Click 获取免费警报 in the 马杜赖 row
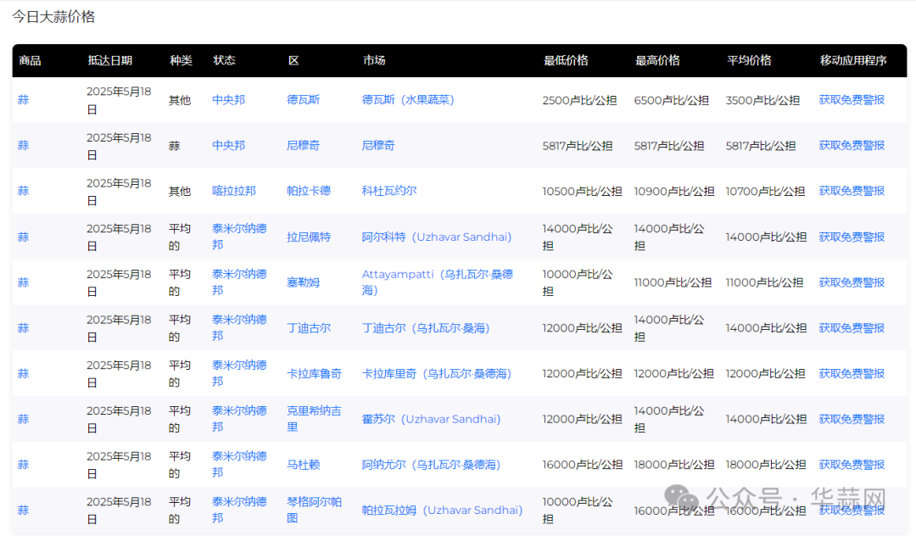The height and width of the screenshot is (536, 916). coord(852,465)
